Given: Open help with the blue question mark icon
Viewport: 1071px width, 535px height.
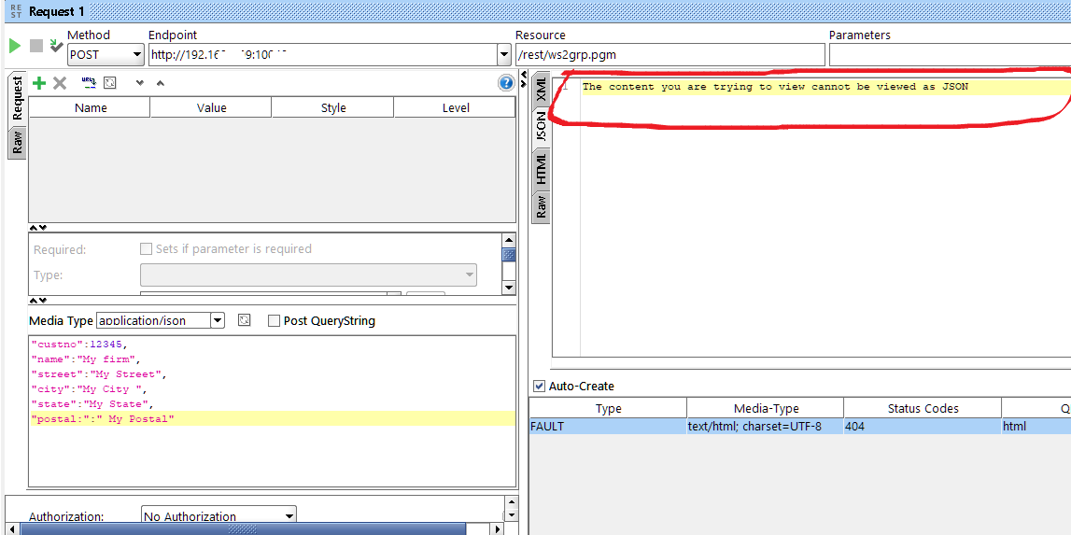Looking at the screenshot, I should (506, 83).
